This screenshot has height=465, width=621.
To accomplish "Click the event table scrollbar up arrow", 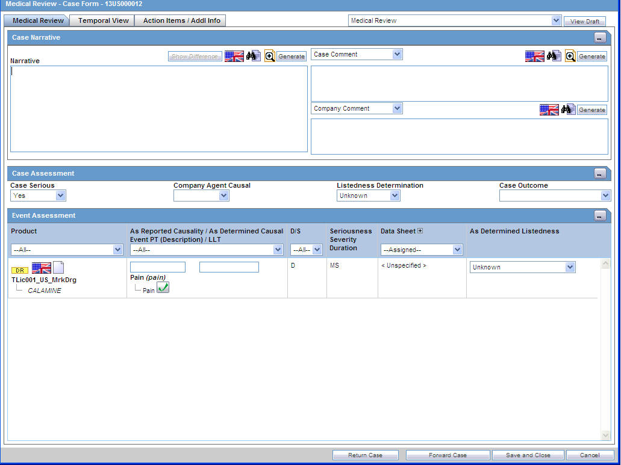I will 605,263.
